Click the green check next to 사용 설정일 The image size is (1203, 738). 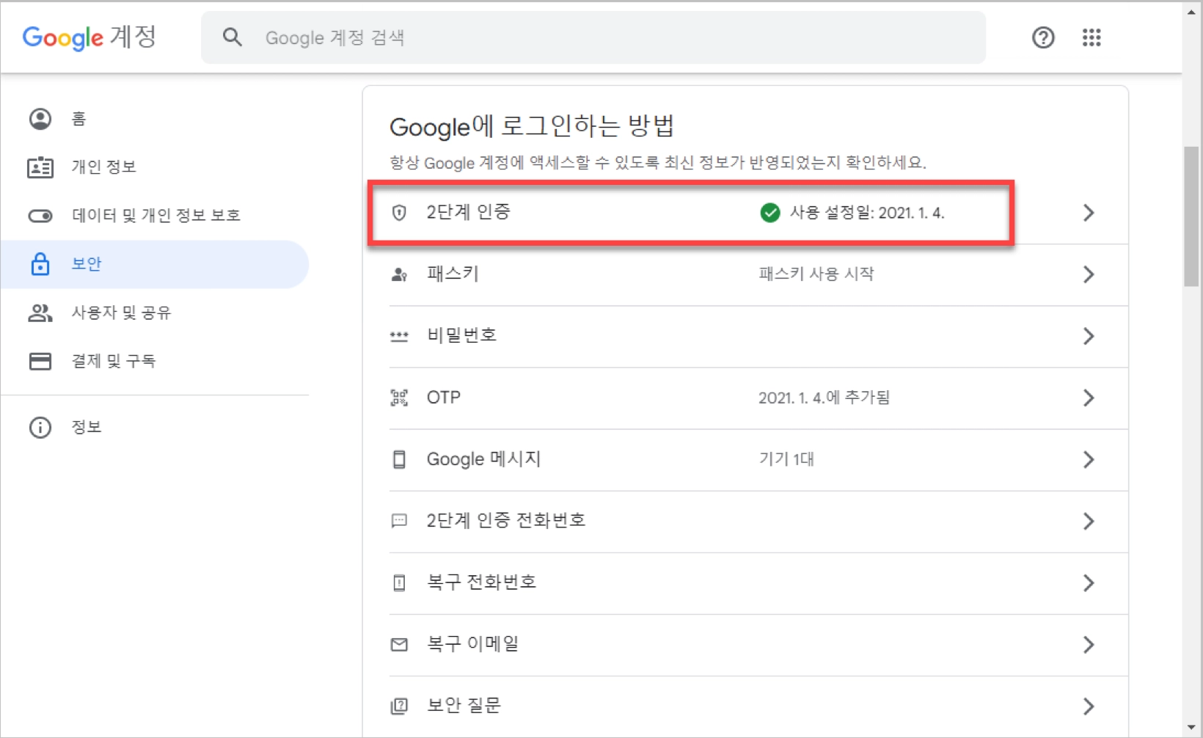point(769,213)
